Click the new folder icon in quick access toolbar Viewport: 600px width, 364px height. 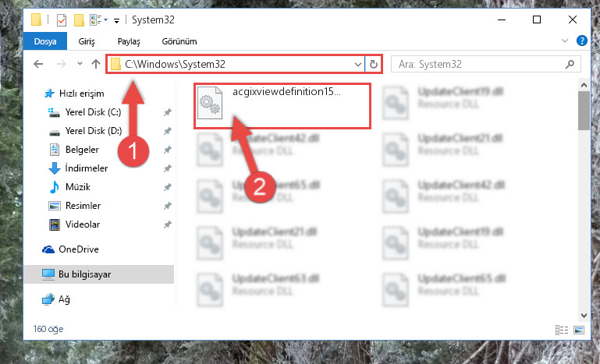click(x=79, y=20)
